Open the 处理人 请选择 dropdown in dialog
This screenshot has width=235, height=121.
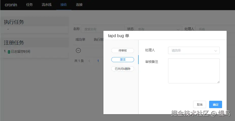coord(194,51)
